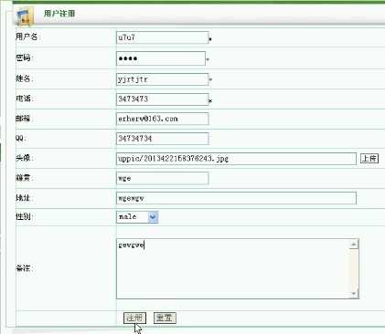Click the user registration header icon
This screenshot has width=385, height=334.
[x=24, y=17]
